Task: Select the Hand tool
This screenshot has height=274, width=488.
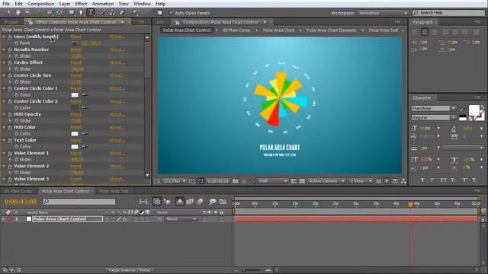Action: click(18, 12)
